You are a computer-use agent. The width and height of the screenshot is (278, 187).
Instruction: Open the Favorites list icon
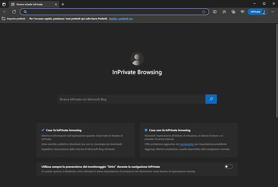pyautogui.click(x=224, y=12)
